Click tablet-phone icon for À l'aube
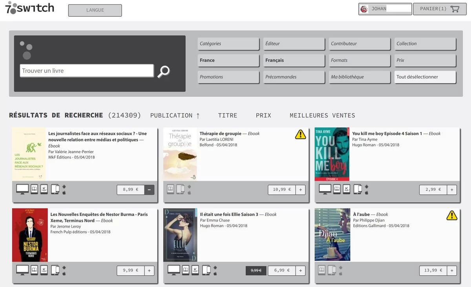Image resolution: width=471 pixels, height=287 pixels. [x=332, y=270]
